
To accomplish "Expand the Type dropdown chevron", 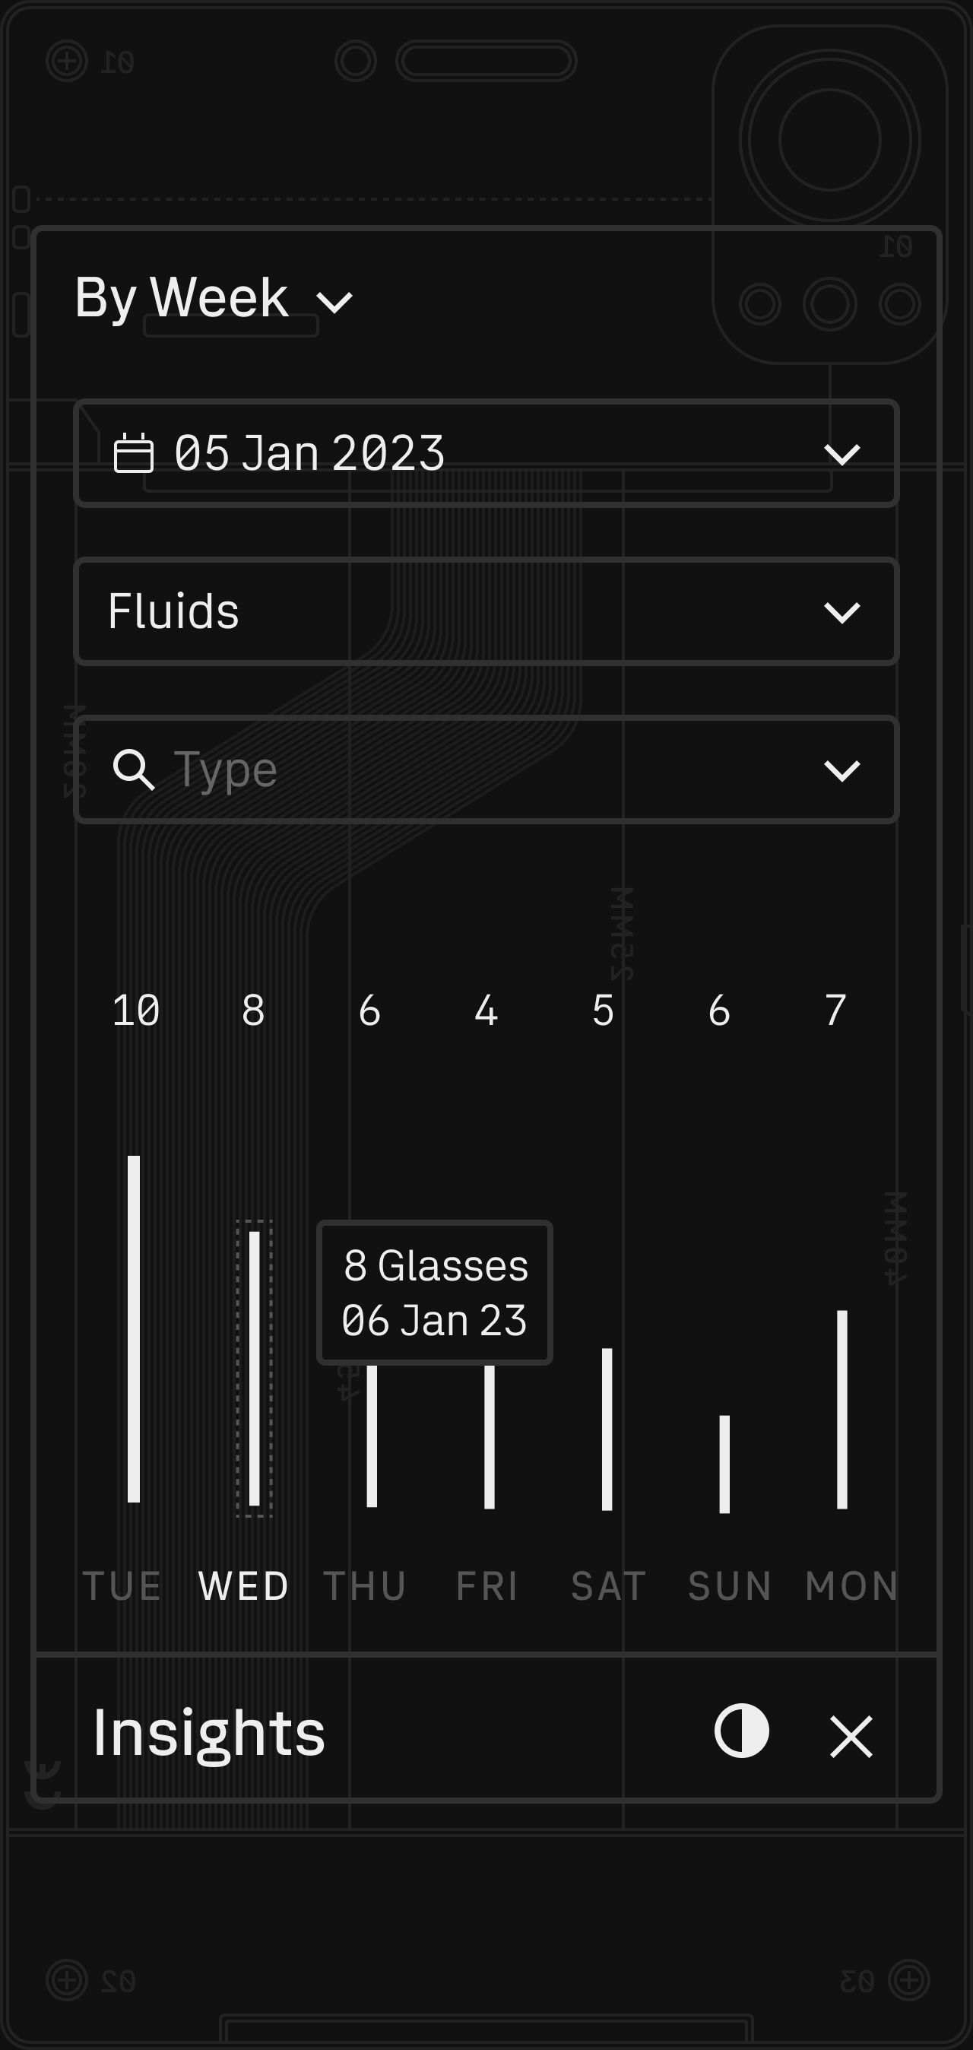I will point(841,770).
